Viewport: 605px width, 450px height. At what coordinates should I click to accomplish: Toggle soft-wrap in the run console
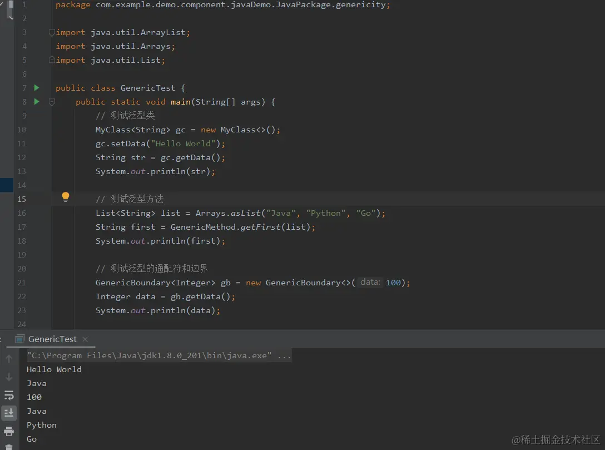tap(9, 395)
